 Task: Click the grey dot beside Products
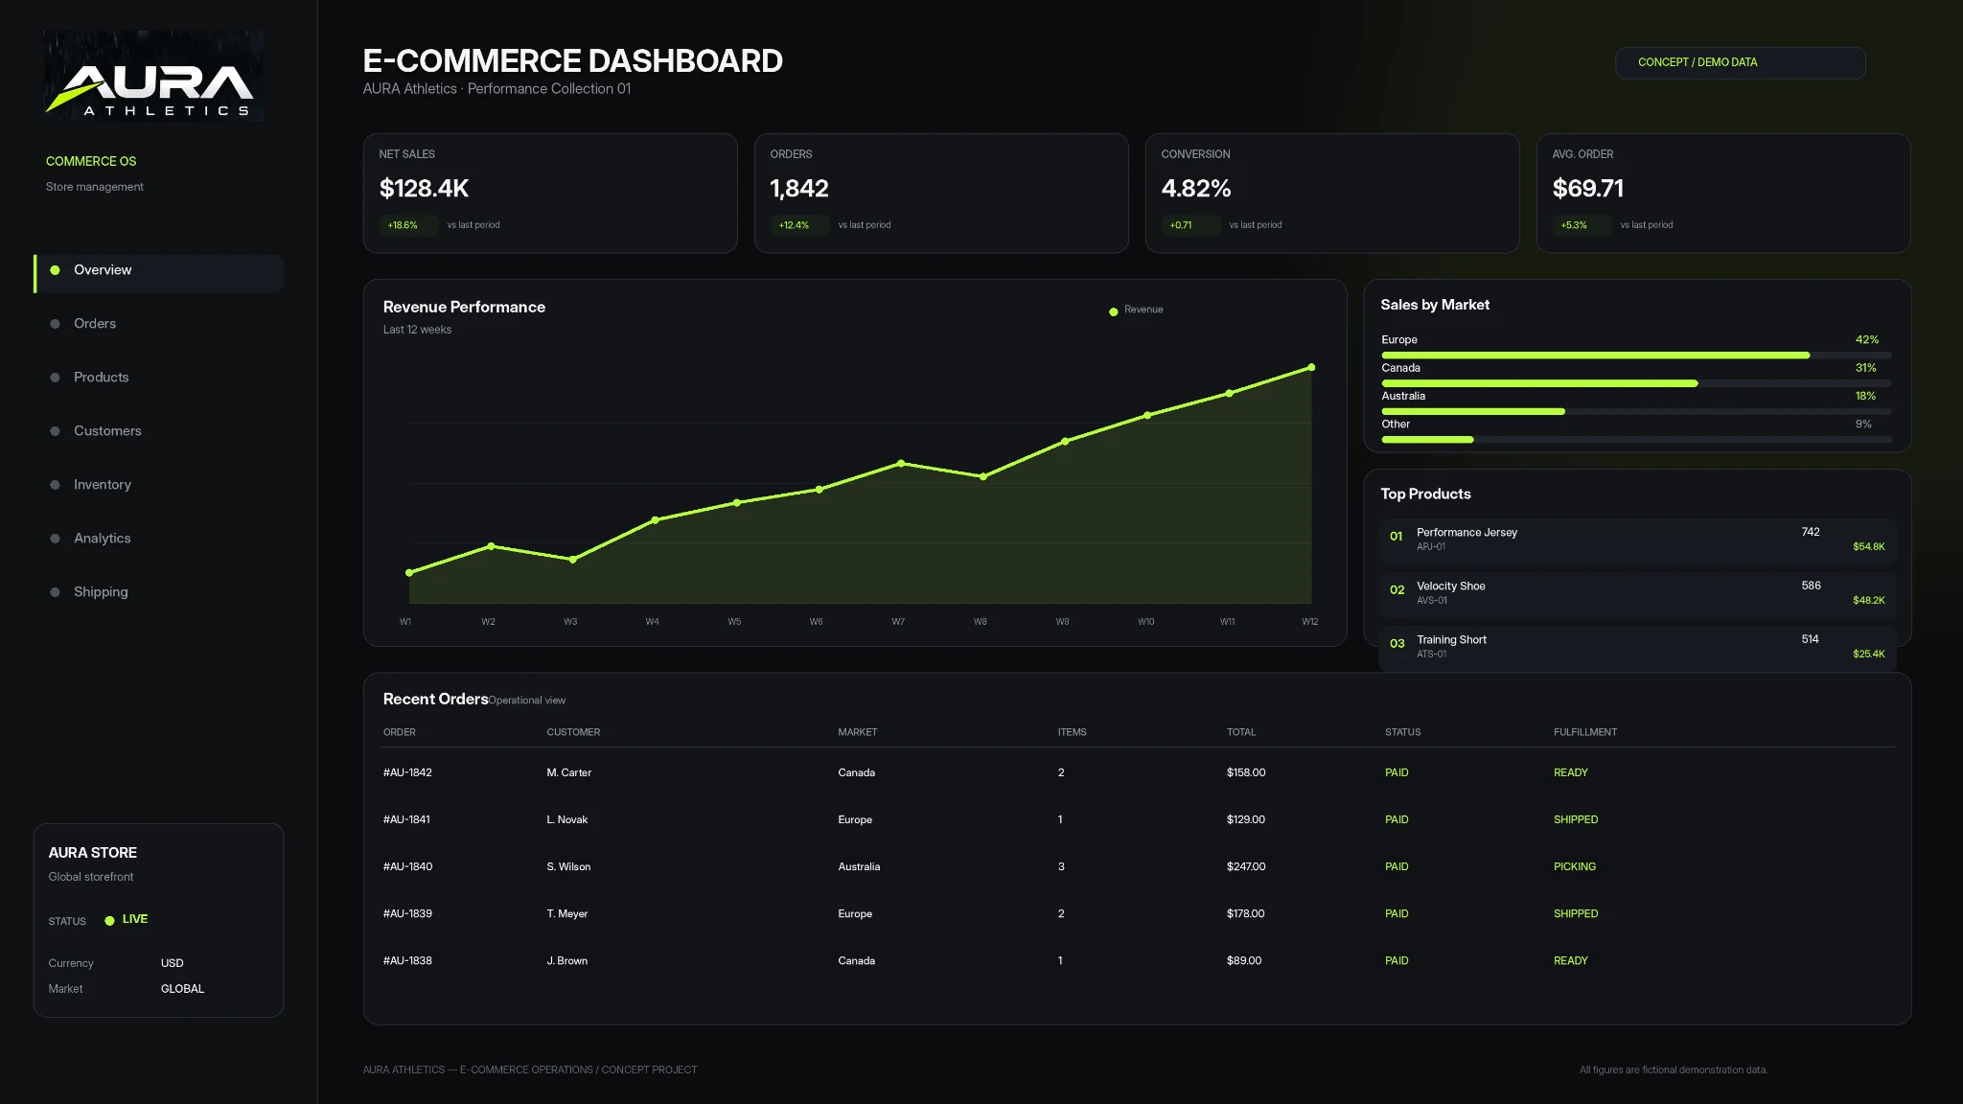pos(55,378)
